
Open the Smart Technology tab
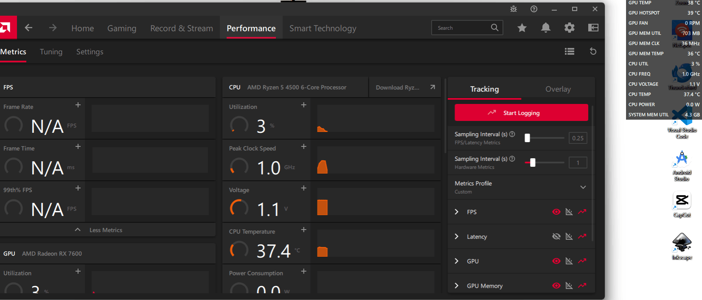coord(323,28)
